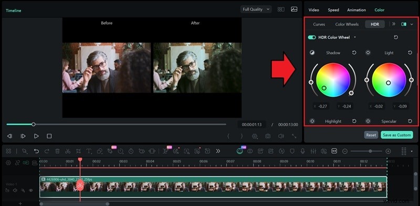Take a snapshot with the camera icon
The width and height of the screenshot is (420, 206).
coord(268,136)
